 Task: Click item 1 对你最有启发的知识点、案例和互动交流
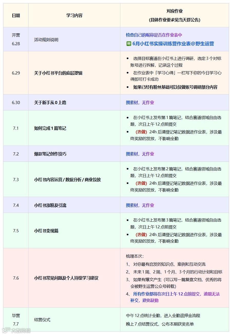[166, 264]
